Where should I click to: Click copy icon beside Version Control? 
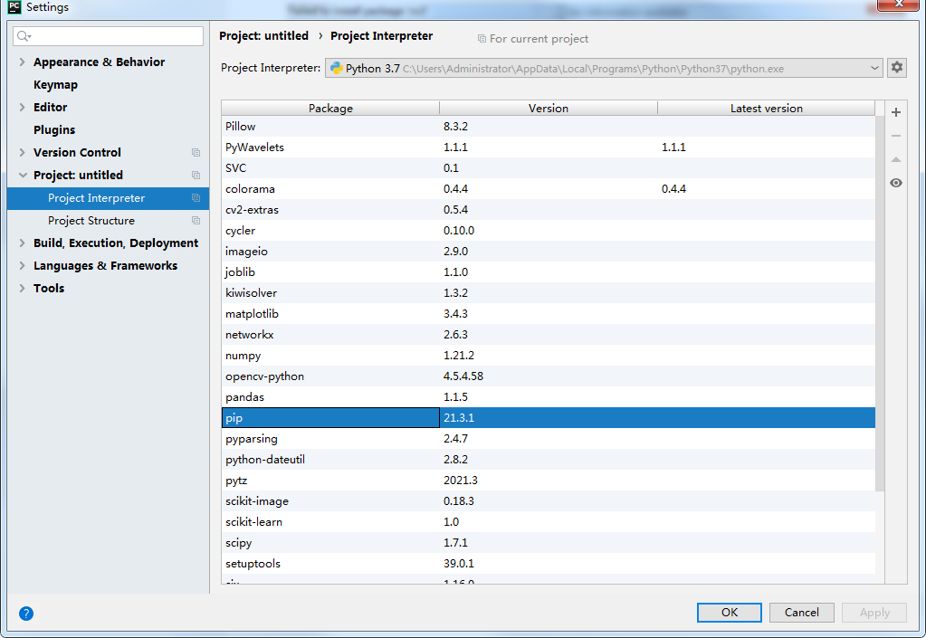coord(196,152)
